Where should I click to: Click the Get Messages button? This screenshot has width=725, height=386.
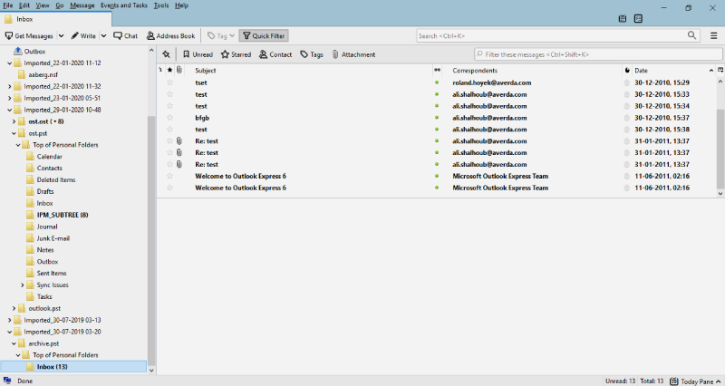29,35
